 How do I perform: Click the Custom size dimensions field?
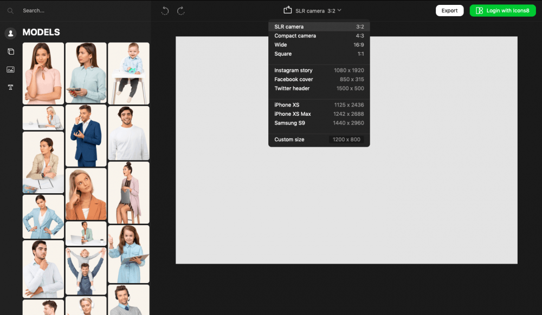pyautogui.click(x=346, y=140)
